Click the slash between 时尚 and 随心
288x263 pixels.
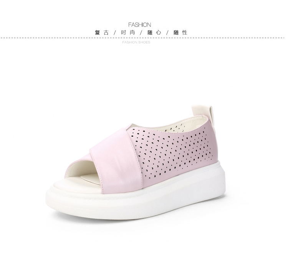[141, 33]
